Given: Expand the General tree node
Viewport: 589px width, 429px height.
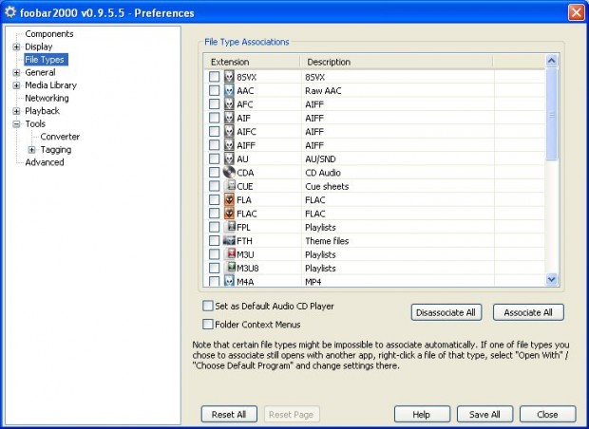Looking at the screenshot, I should tap(16, 72).
